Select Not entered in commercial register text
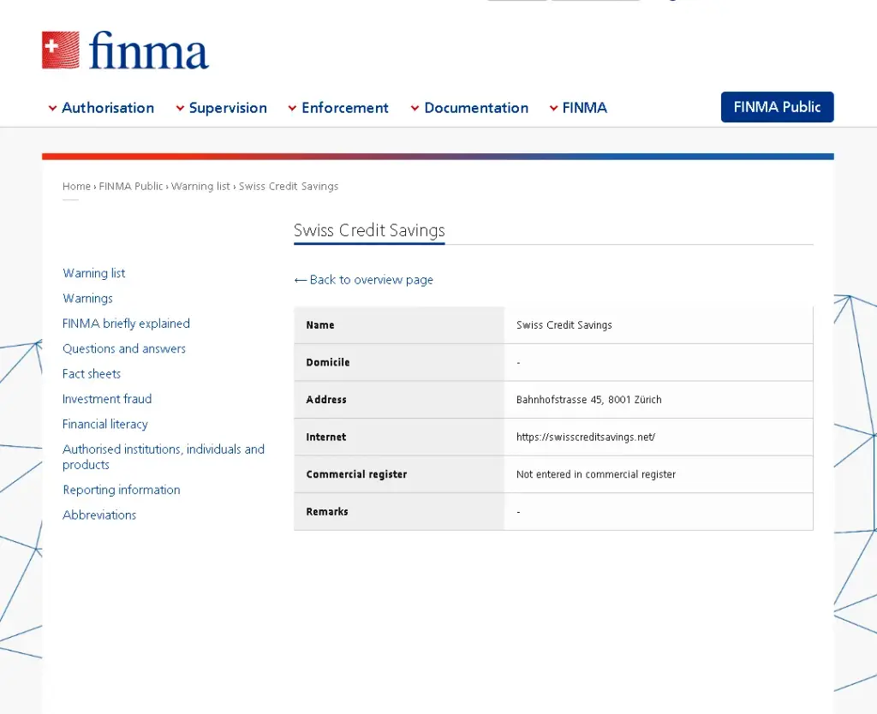The image size is (877, 714). (x=596, y=474)
